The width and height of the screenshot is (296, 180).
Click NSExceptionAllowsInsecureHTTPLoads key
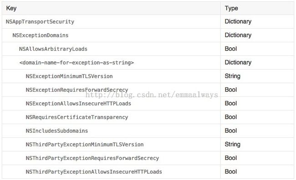point(78,104)
